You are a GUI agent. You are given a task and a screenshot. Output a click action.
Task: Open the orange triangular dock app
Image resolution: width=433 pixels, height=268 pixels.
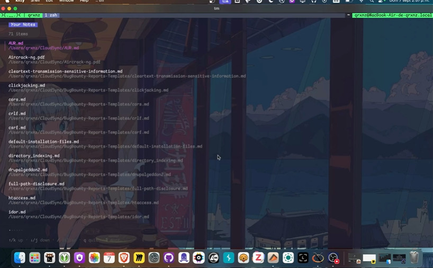coord(273,258)
